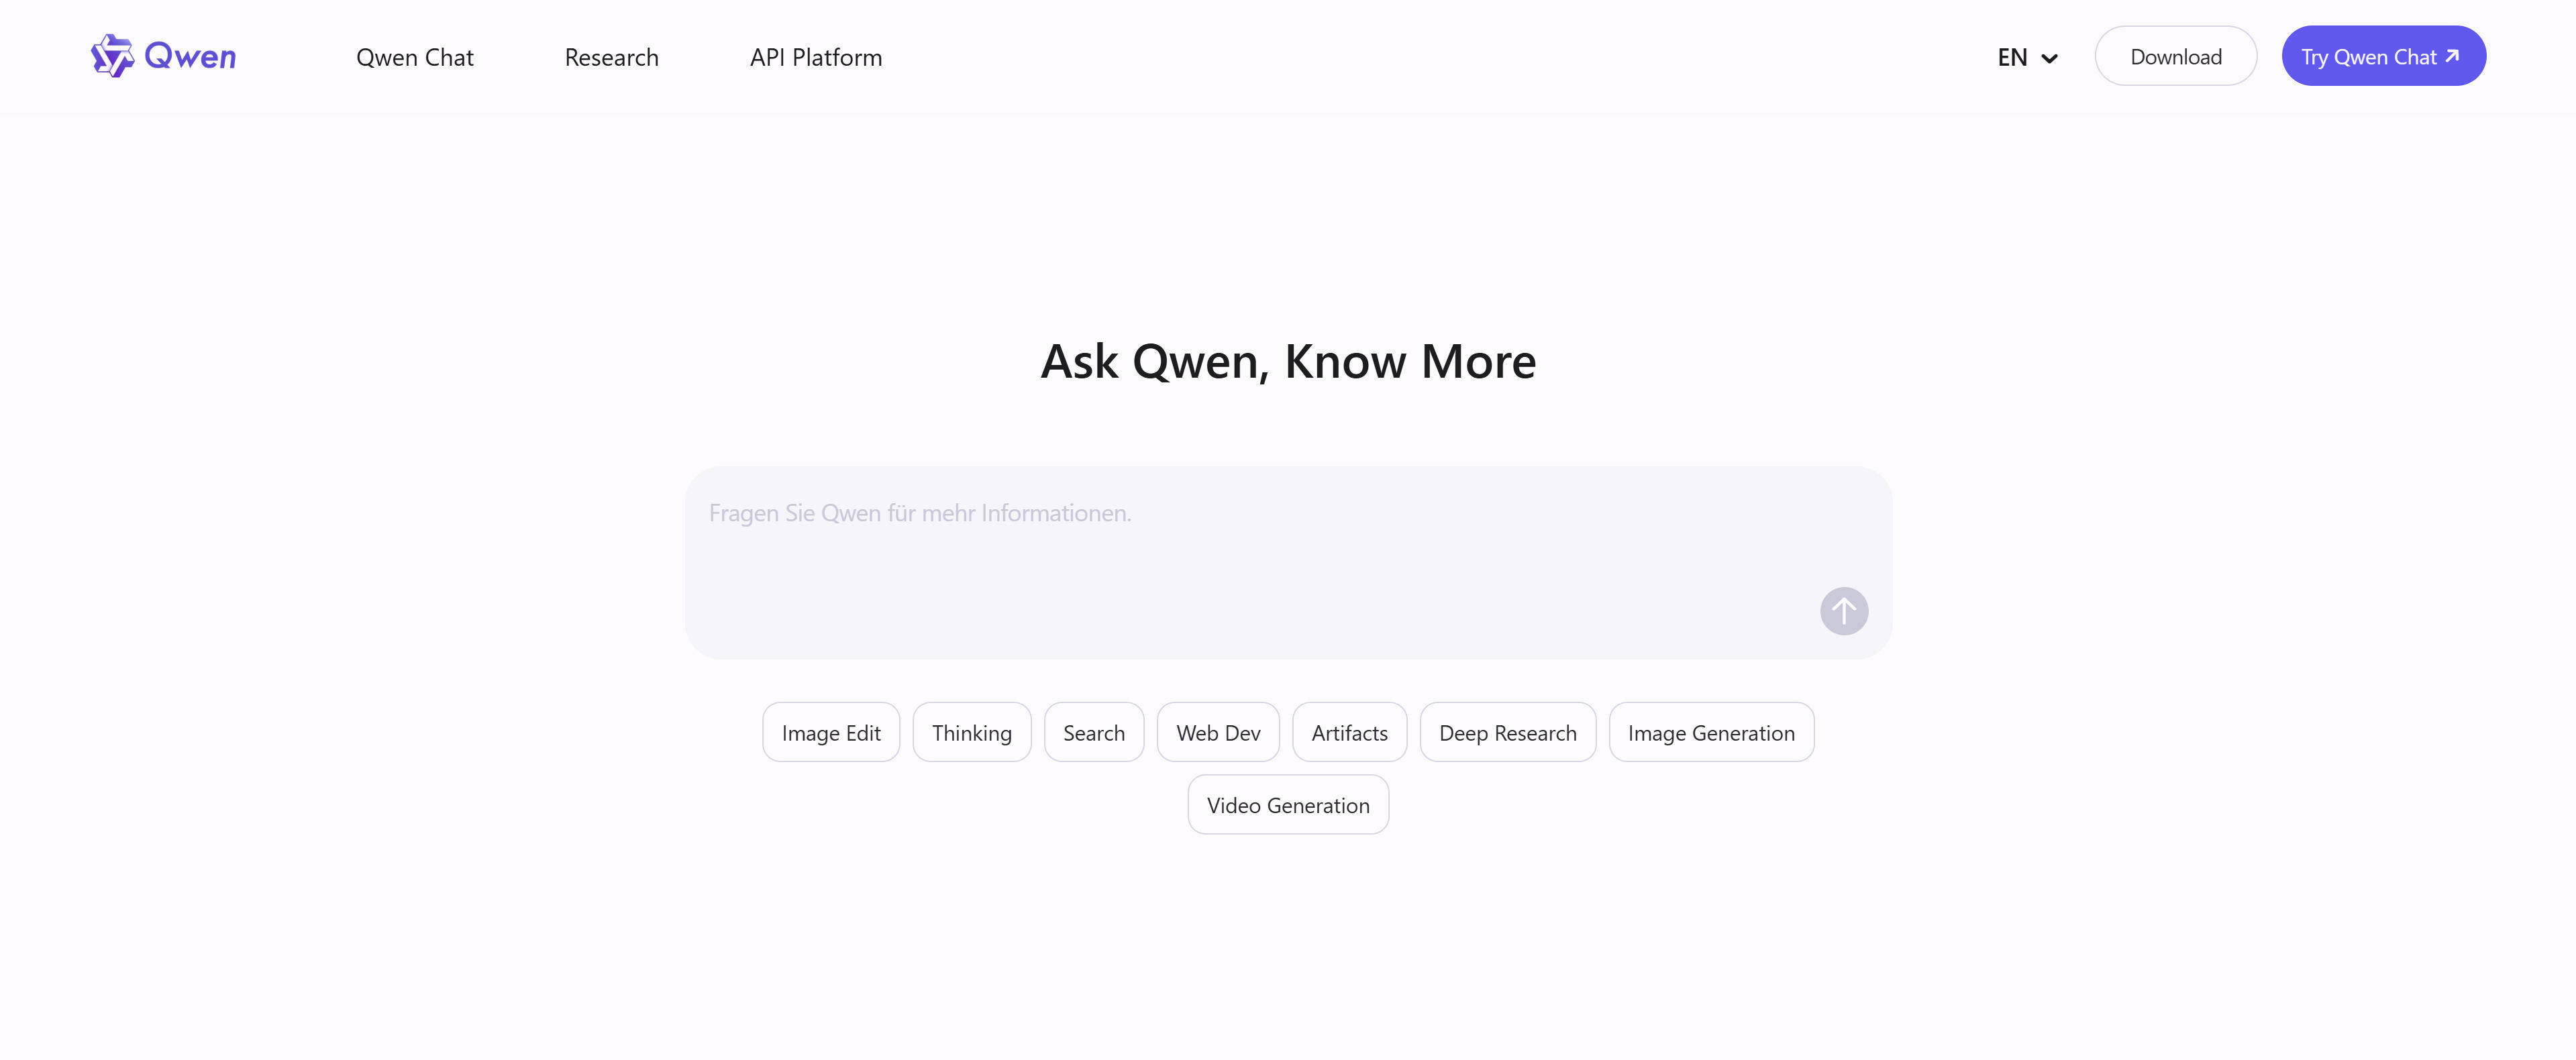Click inside the question input field
Viewport: 2576px width, 1060px height.
1200,513
